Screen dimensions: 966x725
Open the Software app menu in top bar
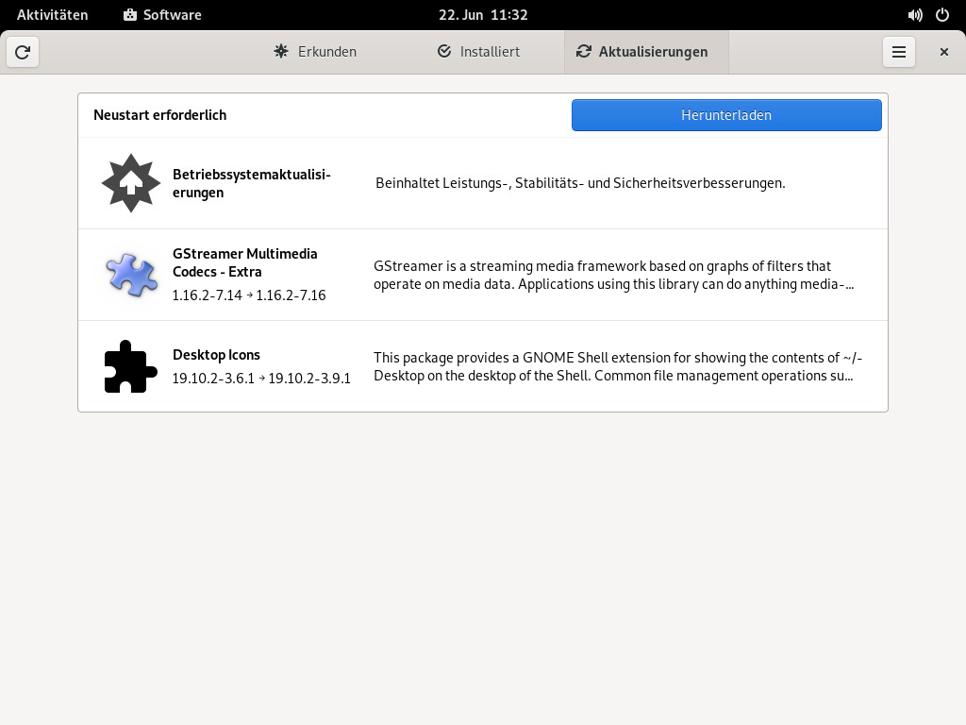162,15
